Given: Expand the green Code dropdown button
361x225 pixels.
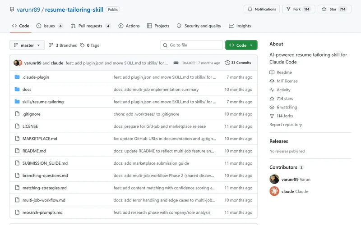Looking at the screenshot, I should tap(241, 45).
